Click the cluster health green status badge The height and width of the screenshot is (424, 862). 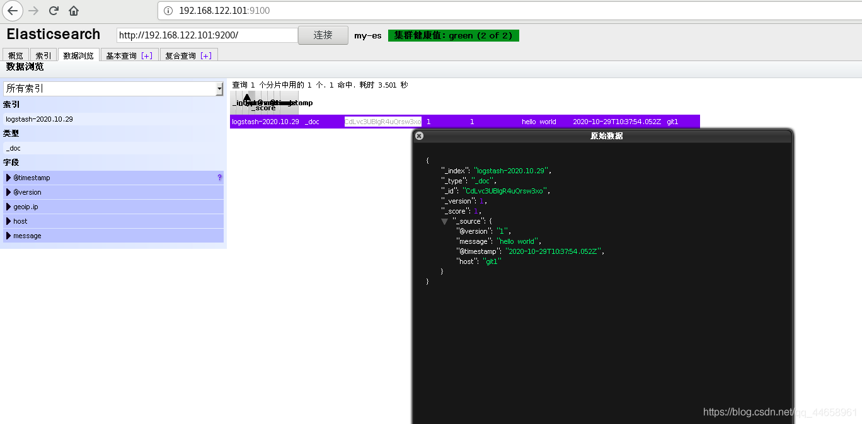(x=454, y=35)
